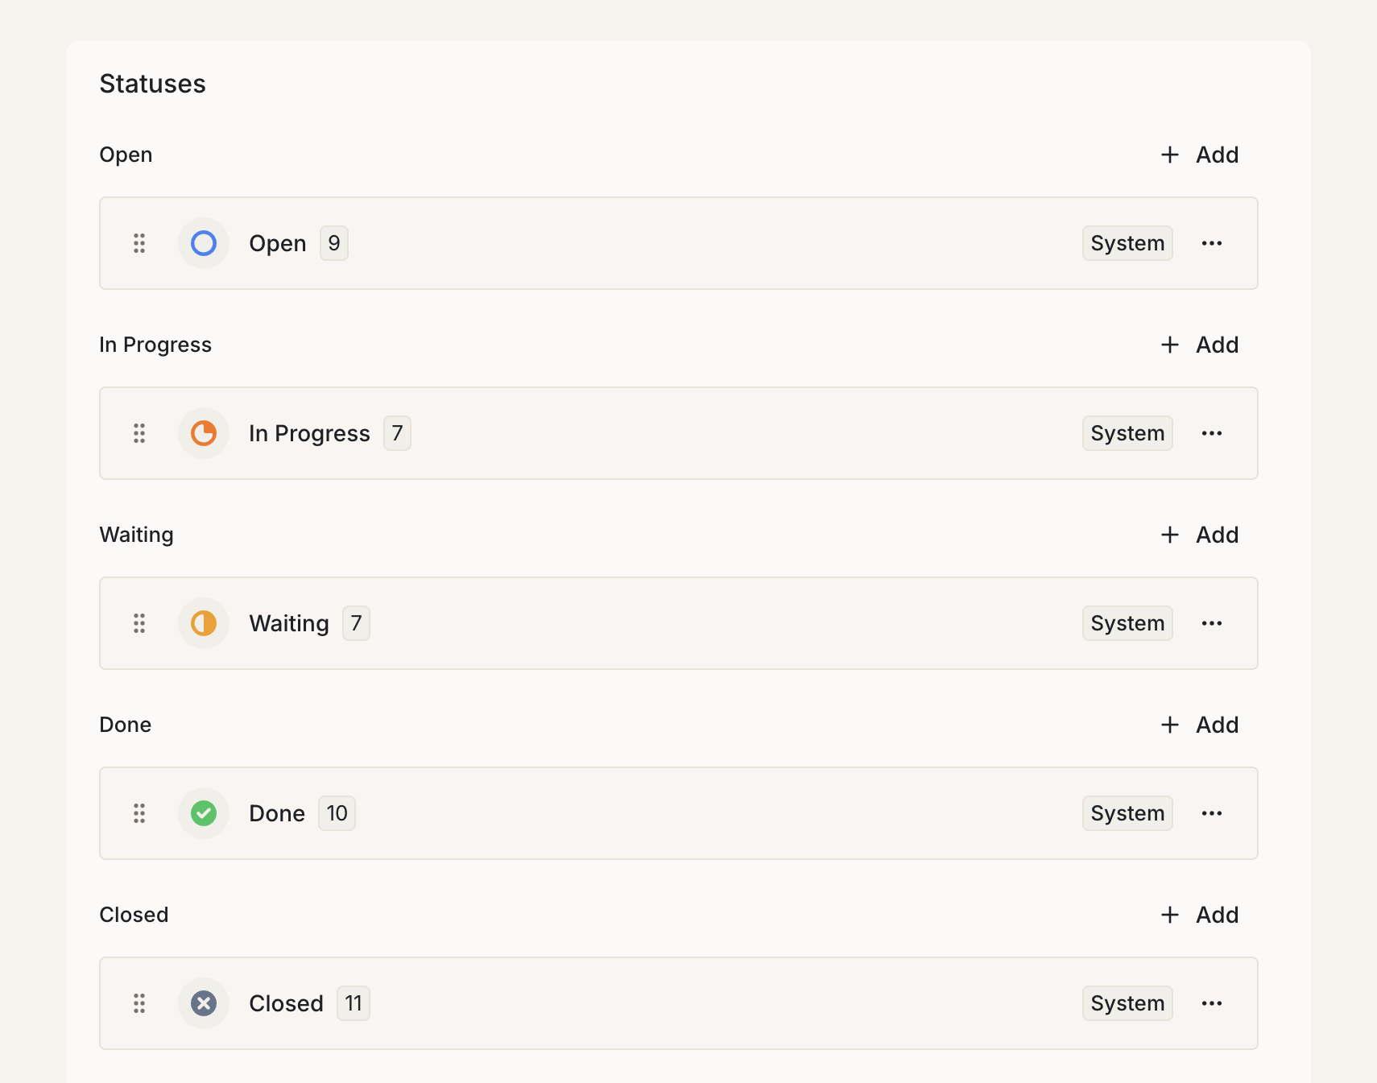Open the three-dot menu for Closed status

[x=1211, y=1003]
